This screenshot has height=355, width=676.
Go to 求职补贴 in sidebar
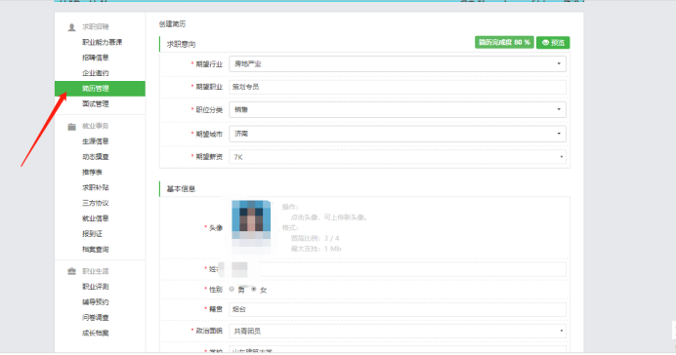click(96, 187)
